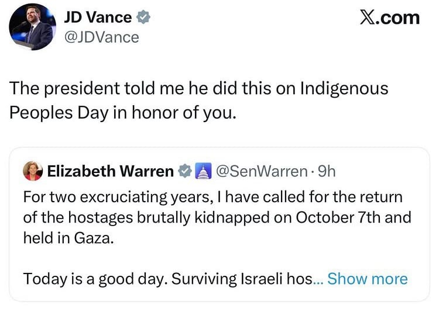Screen dimensions: 439x322
Task: Click the 'For two excruciating years' paragraph
Action: pyautogui.click(x=213, y=198)
